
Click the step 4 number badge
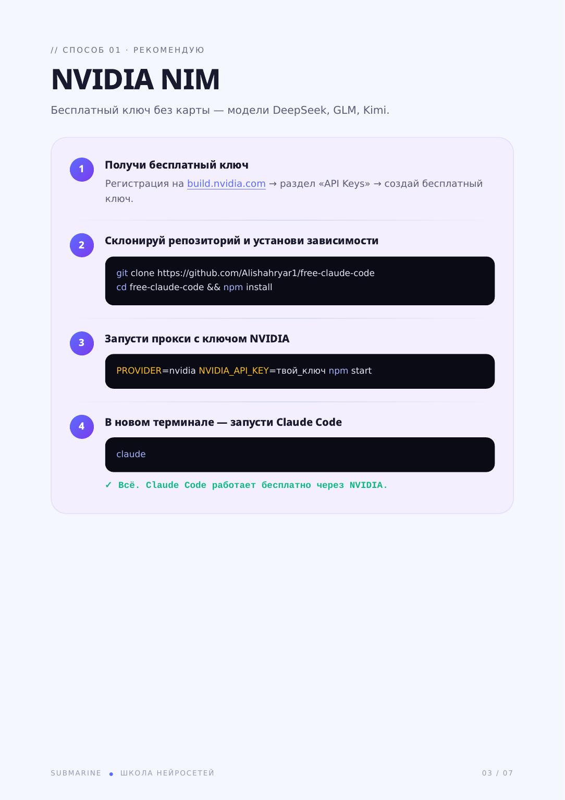coord(82,427)
